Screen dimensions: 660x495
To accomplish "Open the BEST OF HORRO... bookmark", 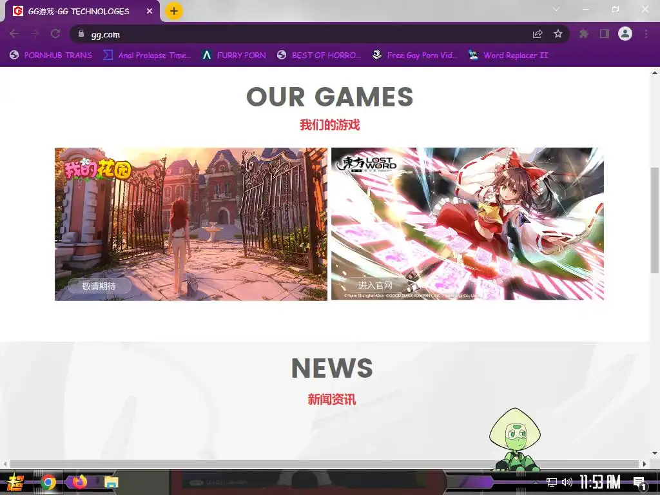I will coord(319,55).
